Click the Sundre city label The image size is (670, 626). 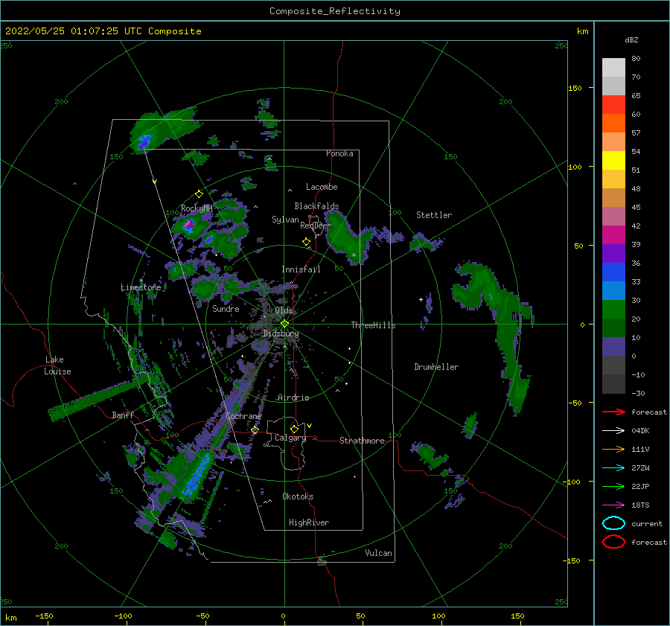point(226,308)
